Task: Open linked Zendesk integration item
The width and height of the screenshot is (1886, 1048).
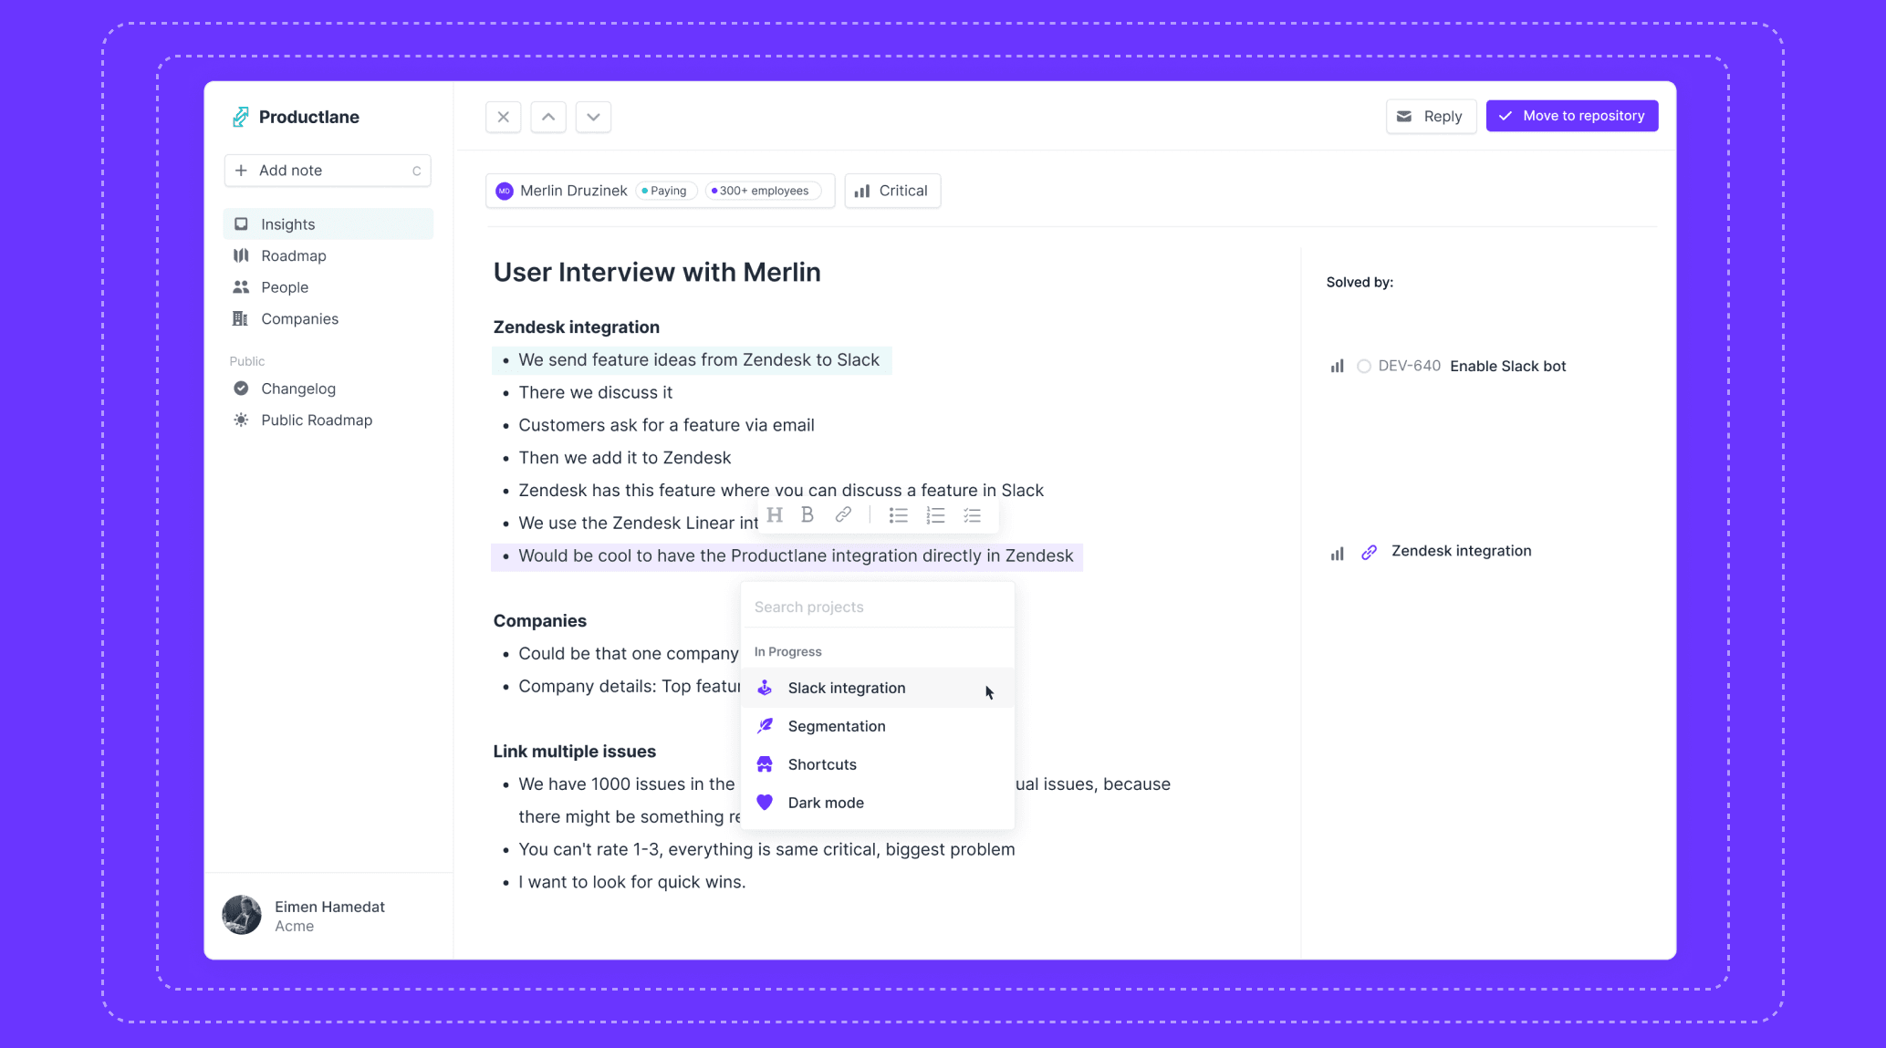Action: [1461, 551]
